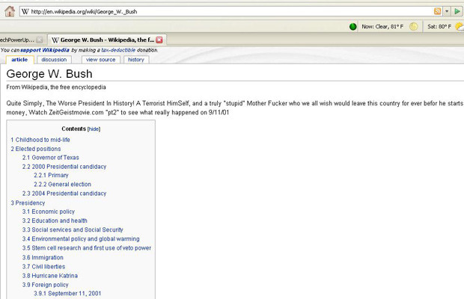Jump to '3.3 Social services and Social Security'
Viewport: 464px width, 299px height.
[73, 230]
